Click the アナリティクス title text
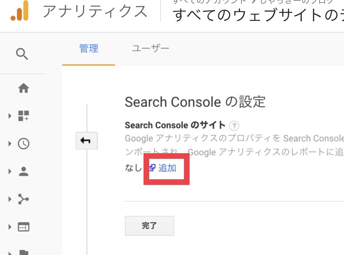The image size is (344, 255). tap(95, 11)
